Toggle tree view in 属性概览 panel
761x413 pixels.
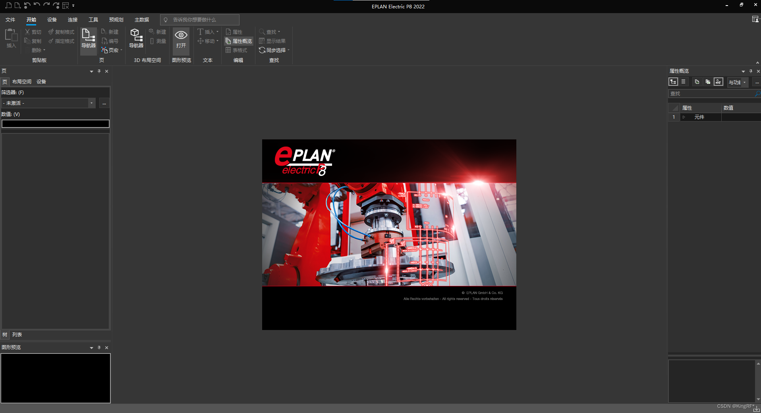(674, 81)
